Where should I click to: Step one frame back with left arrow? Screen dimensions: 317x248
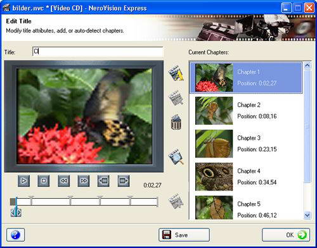tap(13, 213)
